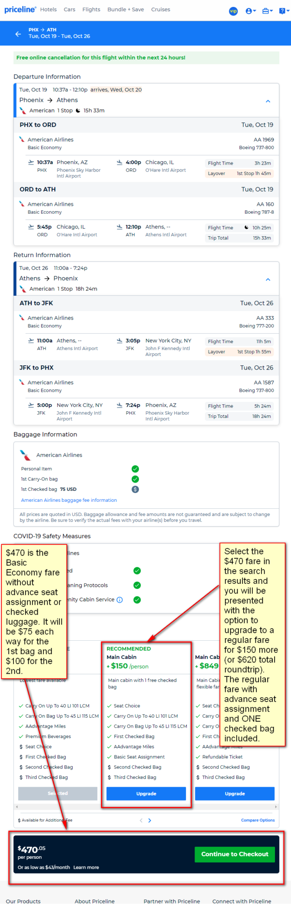
Task: Click the green check for Personal Item
Action: [135, 469]
